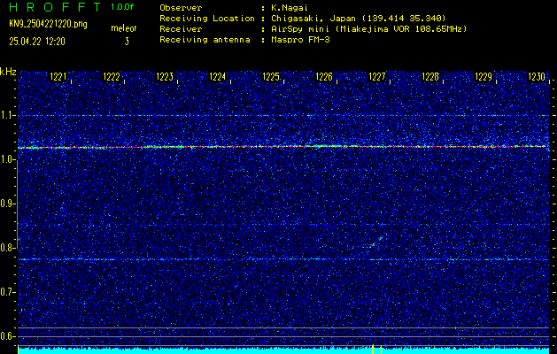Image resolution: width=557 pixels, height=354 pixels.
Task: Click the 0.7 kHz axis label
Action: (7, 292)
